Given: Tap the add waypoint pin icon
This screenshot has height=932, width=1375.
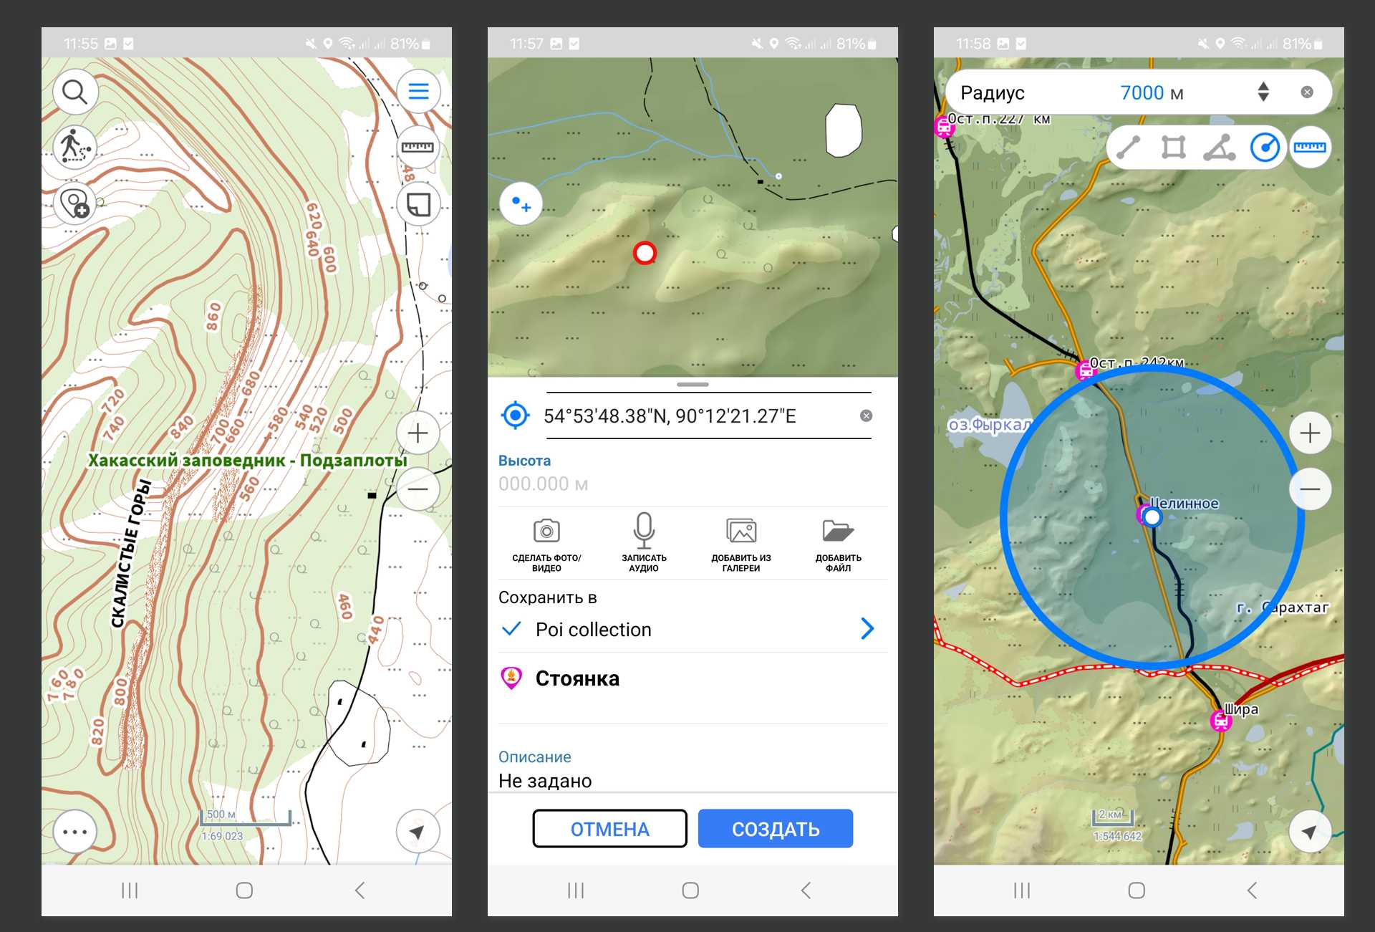Looking at the screenshot, I should point(74,203).
